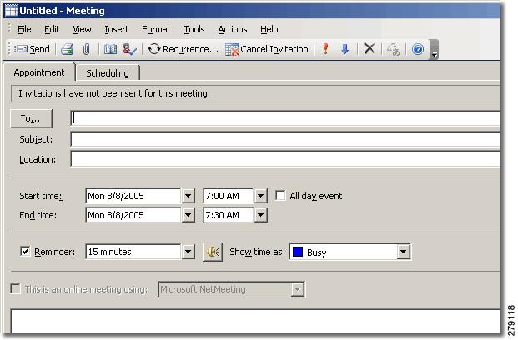
Task: Click the reminder sound speaker button
Action: click(x=213, y=252)
